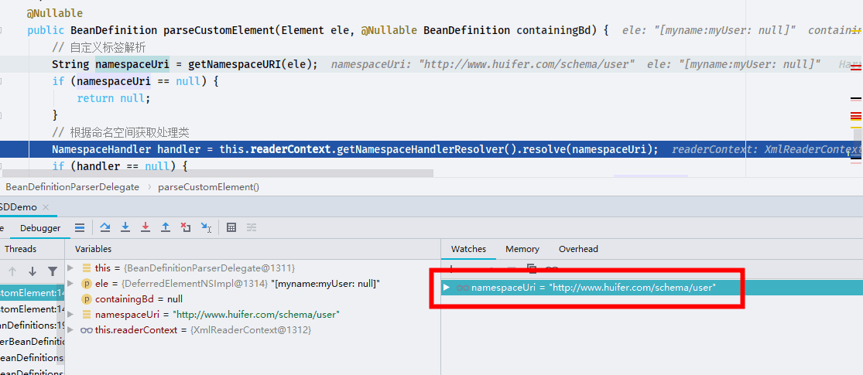The image size is (863, 375).
Task: Click BeanDefinitionParserDelegate in the breadcrumb
Action: (72, 187)
